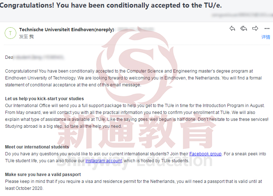Open the three-dot more options menu
Image resolution: width=273 pixels, height=196 pixels.
(x=267, y=28)
